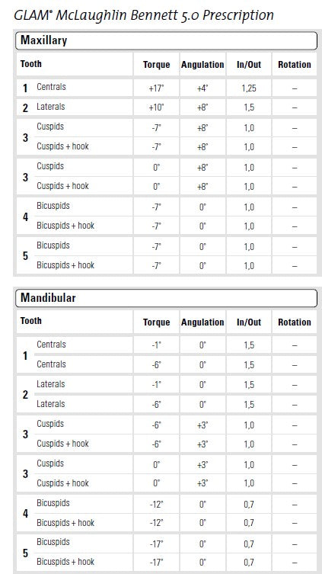
Task: Click the Maxillary Centrals +17° torque cell
Action: (x=156, y=88)
